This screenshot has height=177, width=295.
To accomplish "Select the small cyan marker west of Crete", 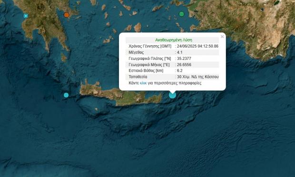I will pos(66,95).
